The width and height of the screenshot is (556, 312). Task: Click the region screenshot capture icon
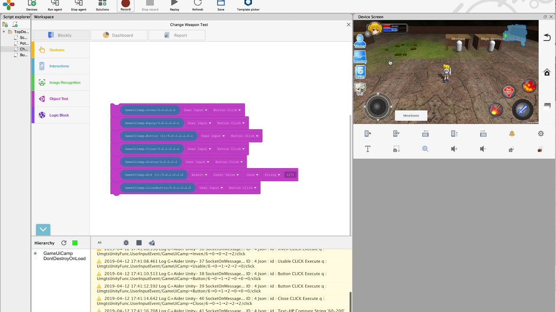pyautogui.click(x=396, y=149)
